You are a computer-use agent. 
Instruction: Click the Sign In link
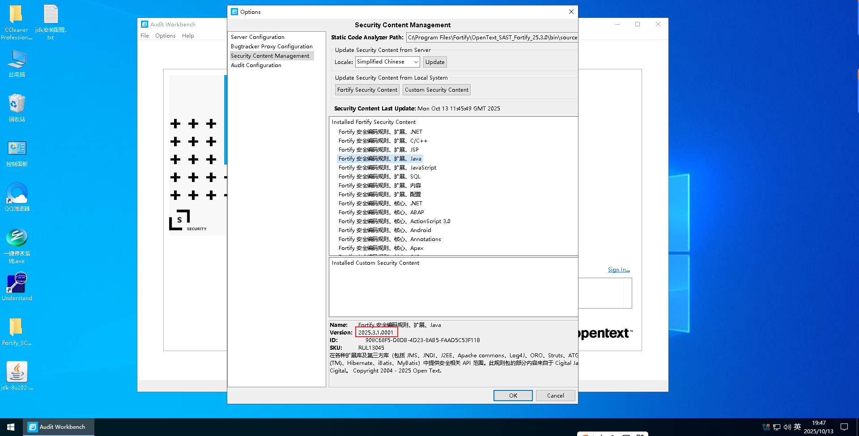[x=618, y=270]
